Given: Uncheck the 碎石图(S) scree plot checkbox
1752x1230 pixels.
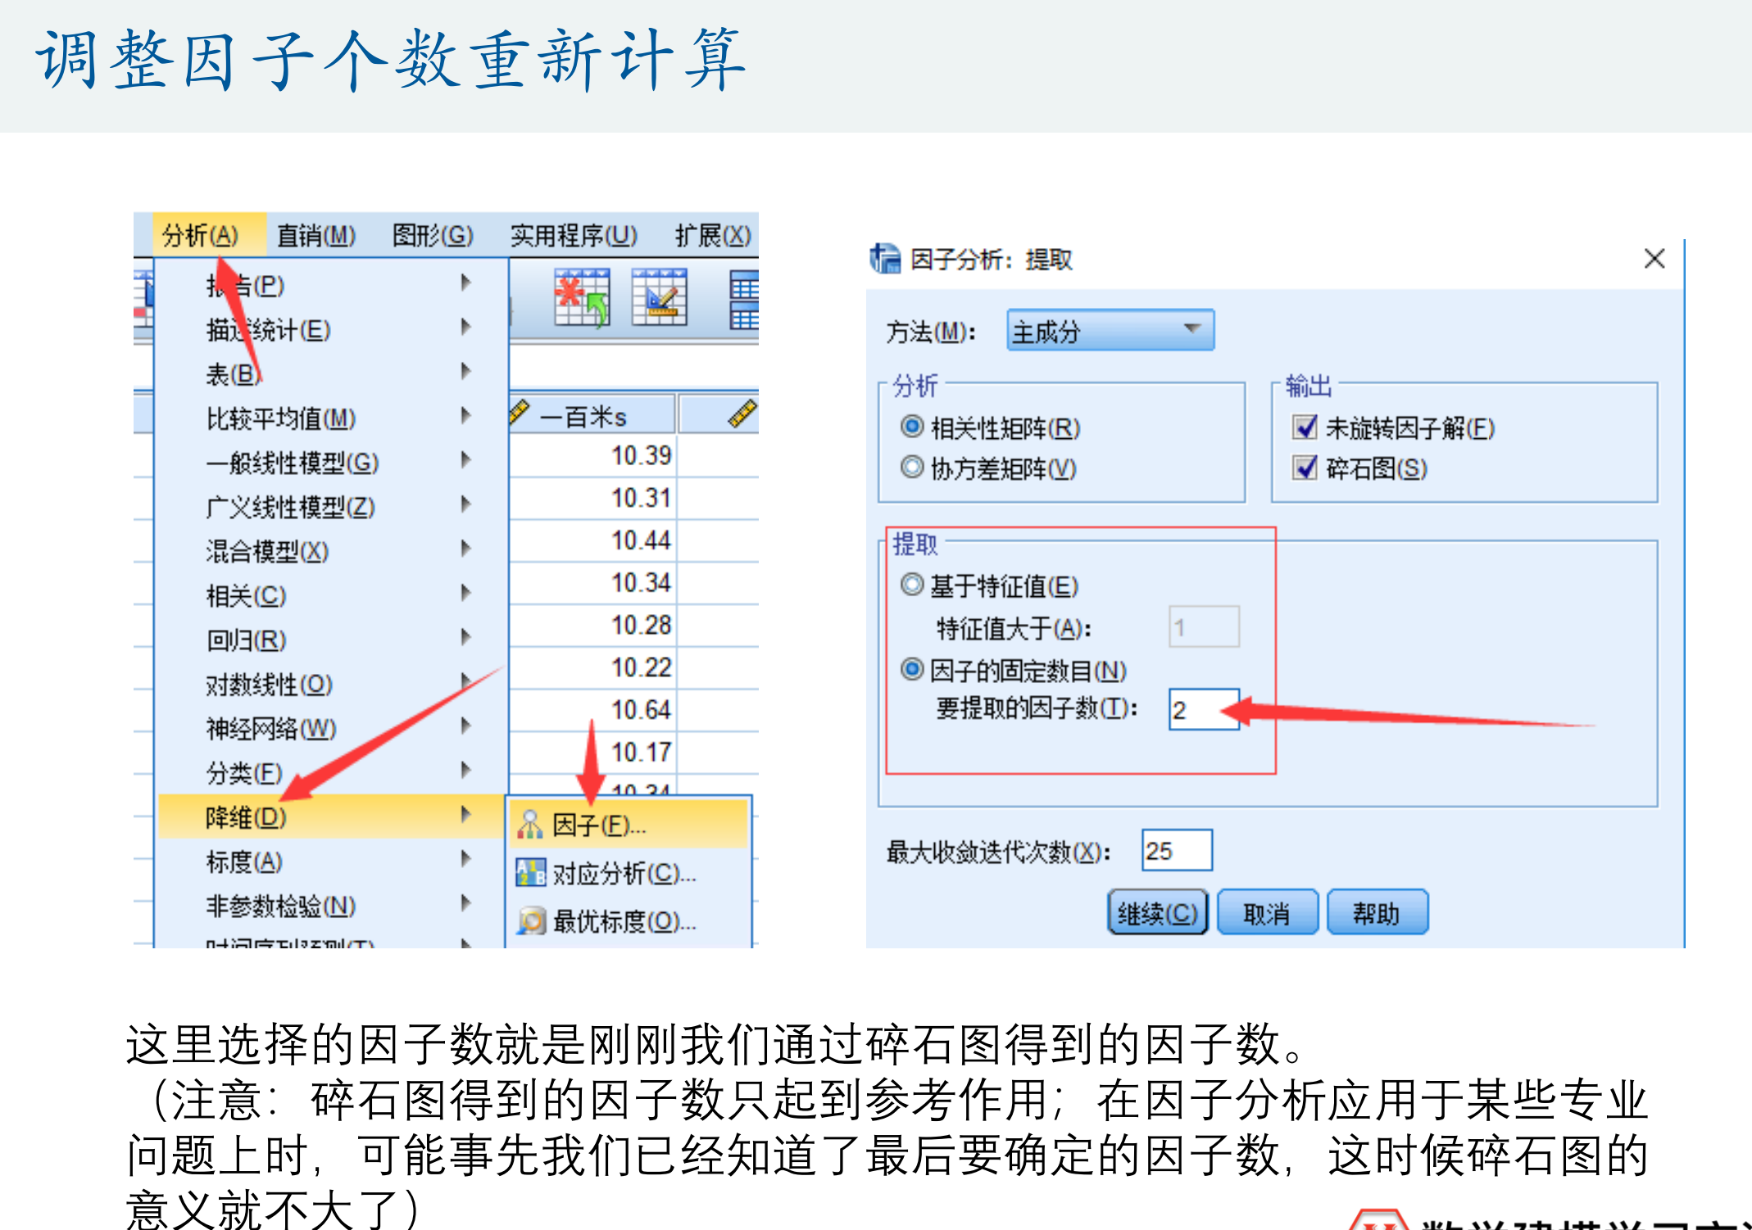Looking at the screenshot, I should coord(1305,468).
